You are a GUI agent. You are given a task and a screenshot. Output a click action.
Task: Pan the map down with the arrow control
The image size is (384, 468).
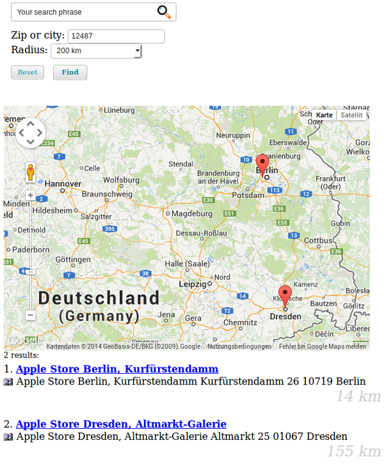(30, 142)
